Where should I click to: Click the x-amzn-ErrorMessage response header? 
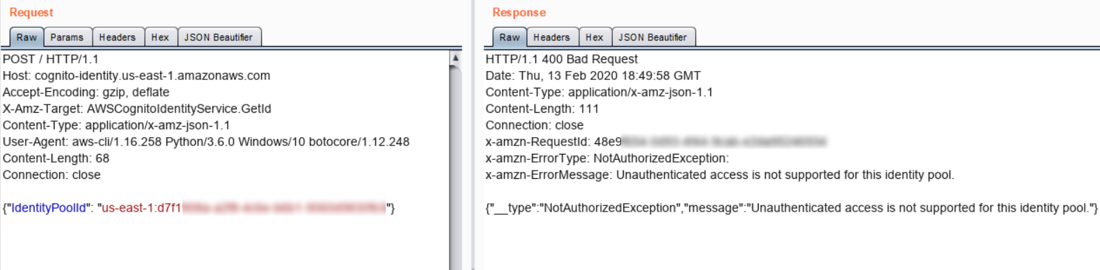click(x=720, y=175)
